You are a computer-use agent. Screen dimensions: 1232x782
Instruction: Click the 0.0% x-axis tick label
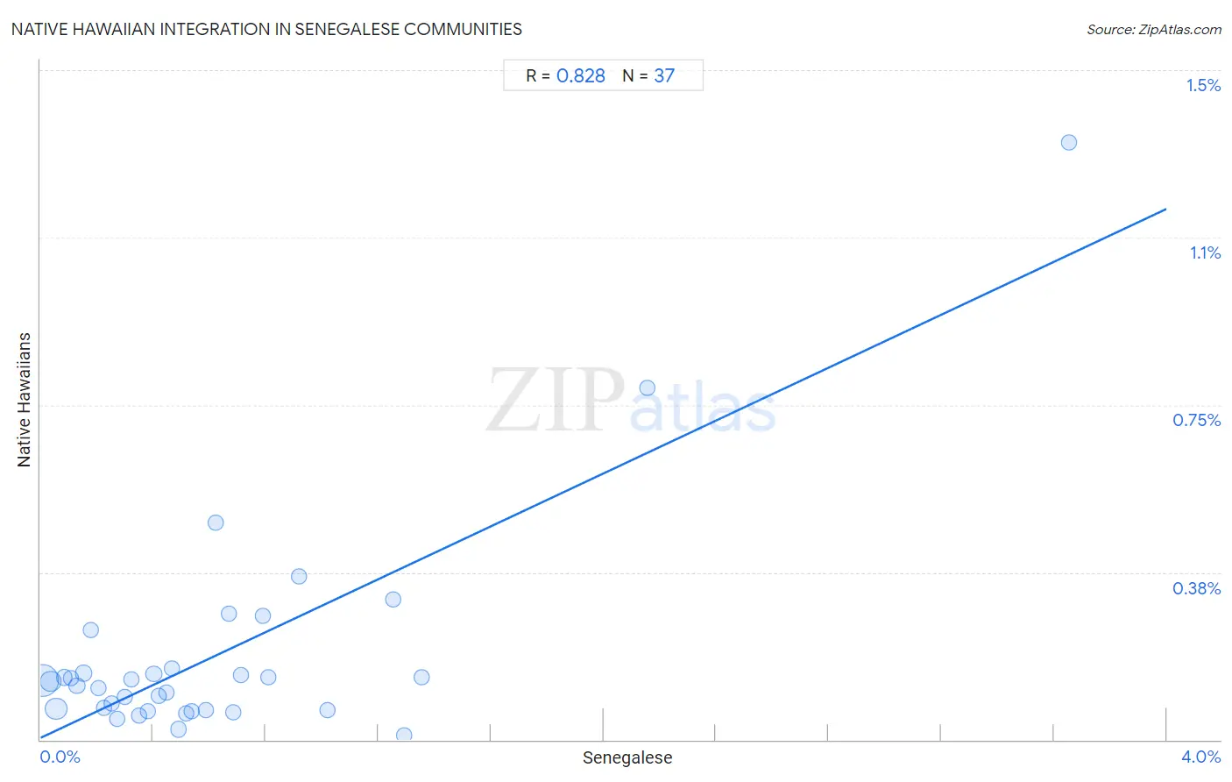pyautogui.click(x=60, y=757)
